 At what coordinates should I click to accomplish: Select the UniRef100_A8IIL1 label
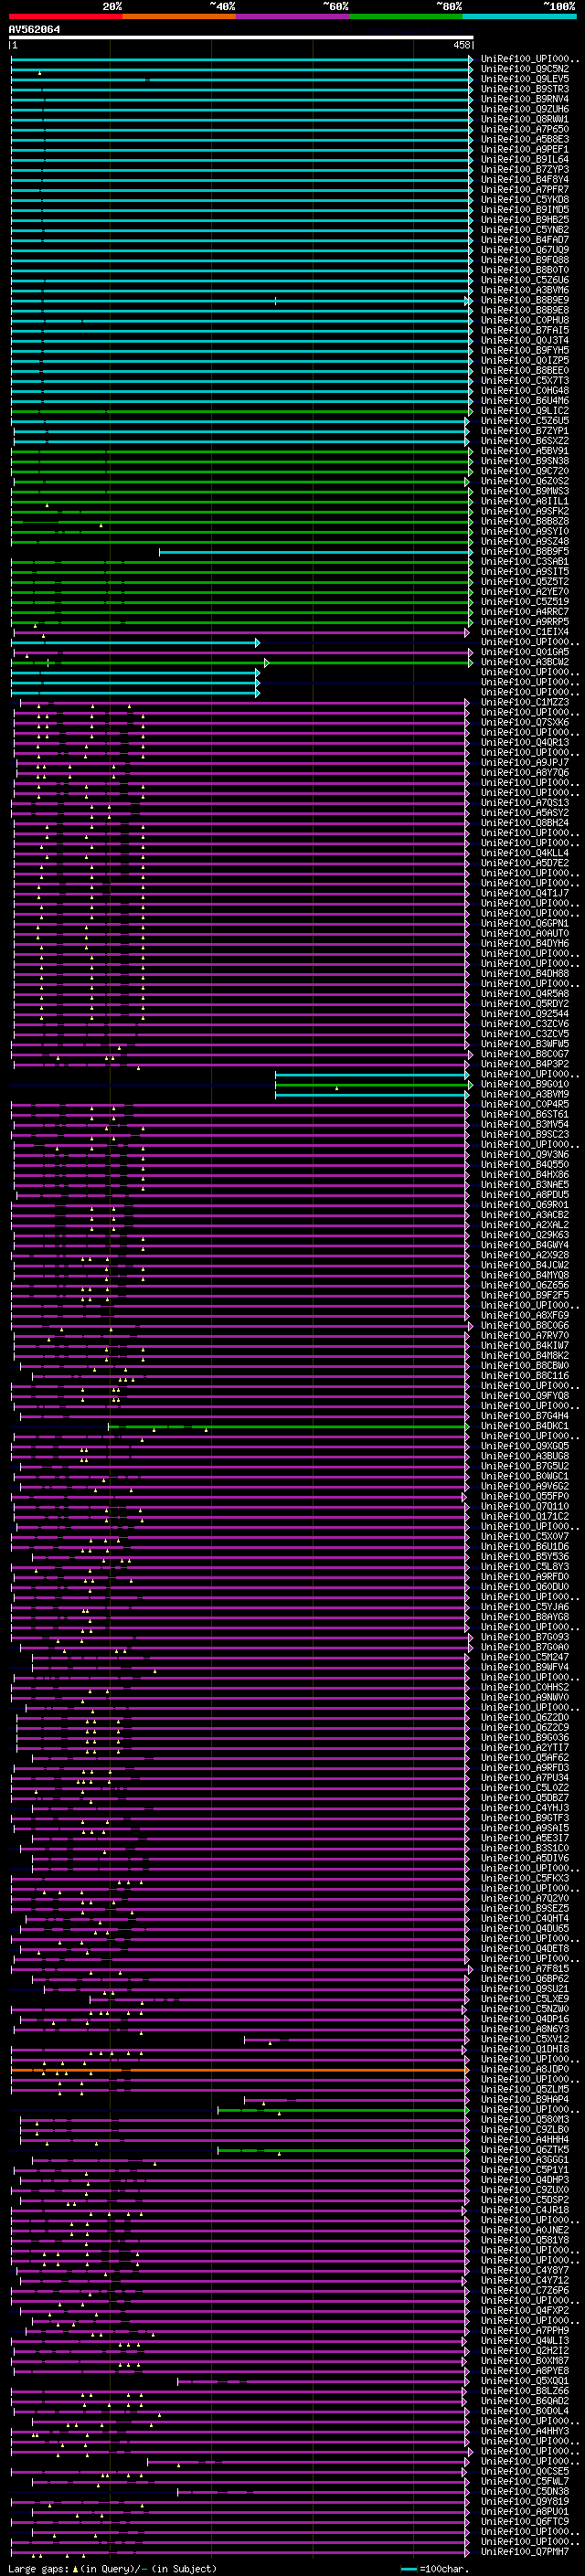524,501
